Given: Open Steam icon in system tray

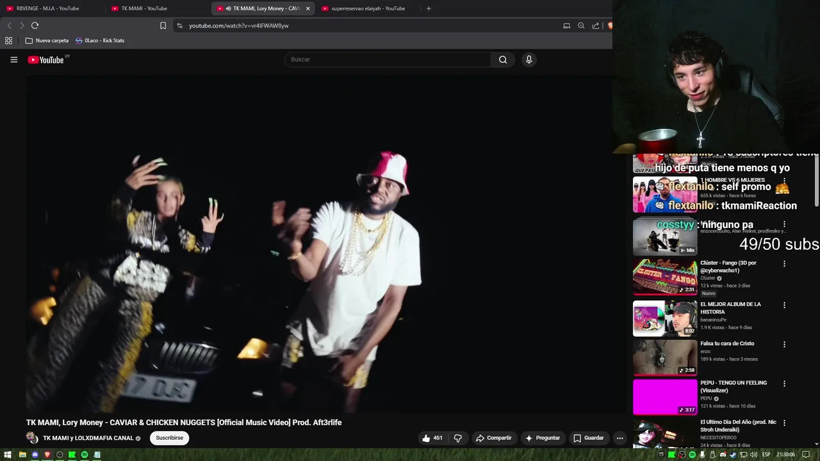Looking at the screenshot, I should [x=734, y=455].
